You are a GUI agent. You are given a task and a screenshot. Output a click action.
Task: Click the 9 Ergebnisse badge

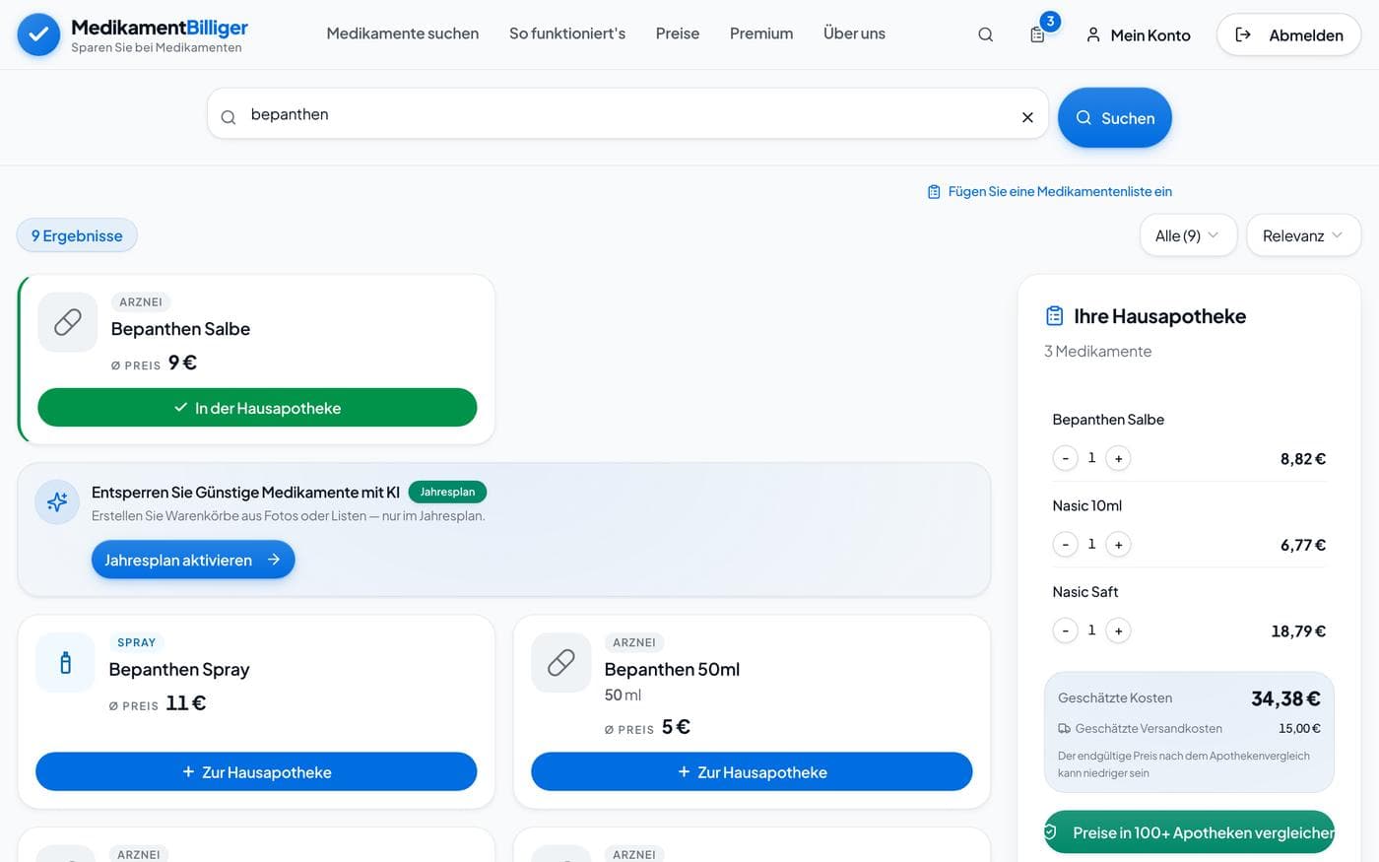(77, 235)
